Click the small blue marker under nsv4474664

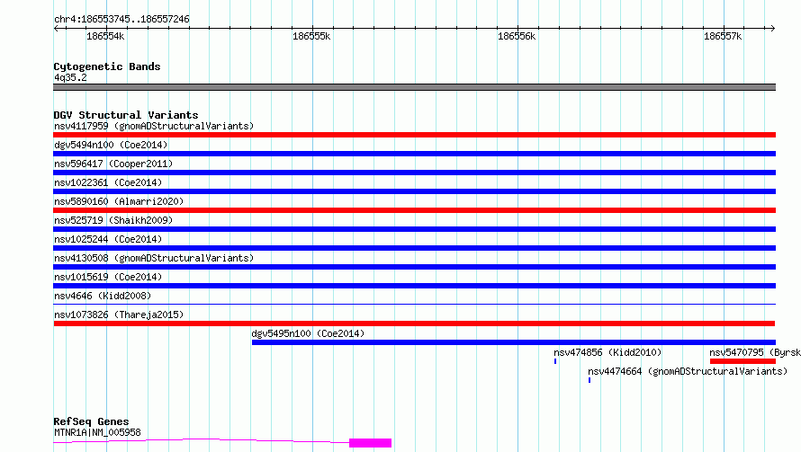pos(589,380)
